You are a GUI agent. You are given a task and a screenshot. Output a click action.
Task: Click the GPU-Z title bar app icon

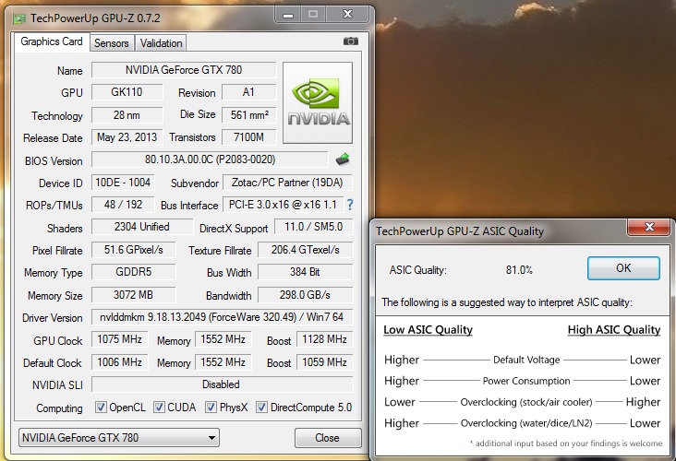tap(19, 18)
